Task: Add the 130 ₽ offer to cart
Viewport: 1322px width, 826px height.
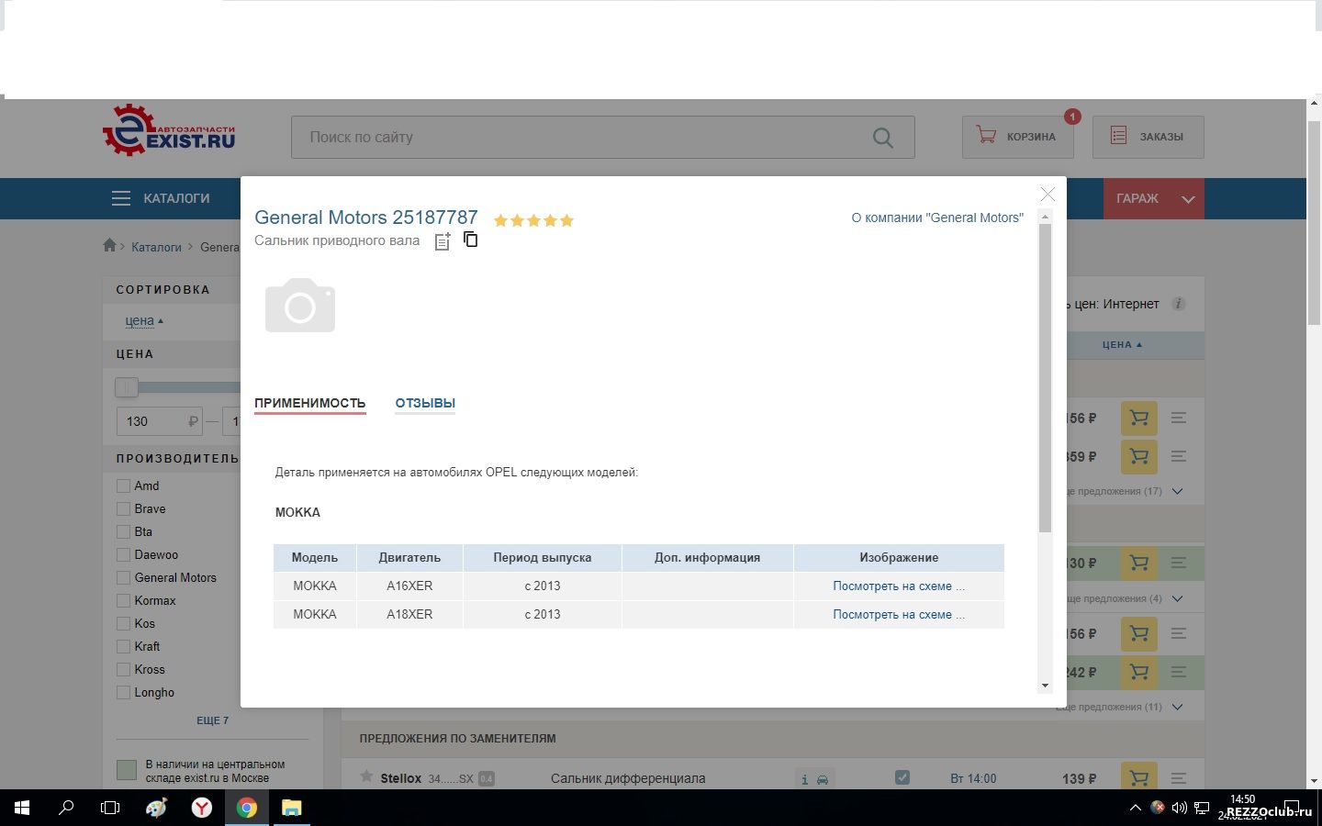Action: tap(1138, 564)
